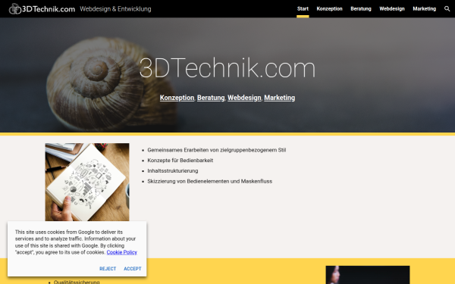The height and width of the screenshot is (284, 455).
Task: Open the Konzeption menu item in header
Action: pyautogui.click(x=329, y=8)
